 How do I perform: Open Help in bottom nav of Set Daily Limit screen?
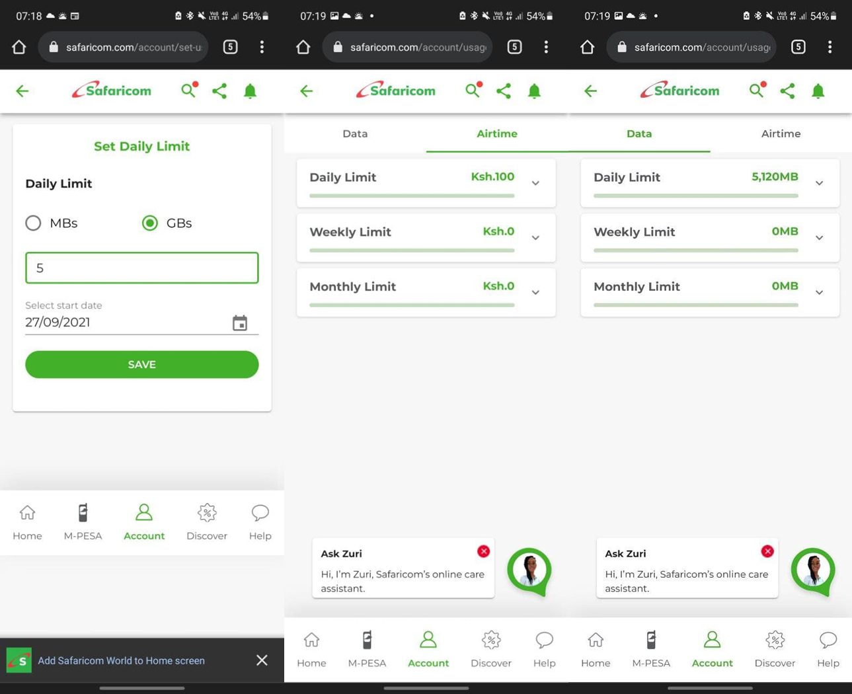click(260, 522)
